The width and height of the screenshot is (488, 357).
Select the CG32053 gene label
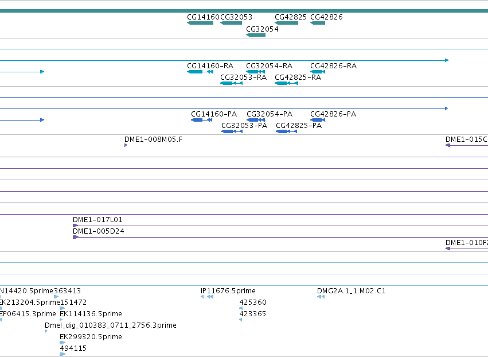tap(236, 17)
